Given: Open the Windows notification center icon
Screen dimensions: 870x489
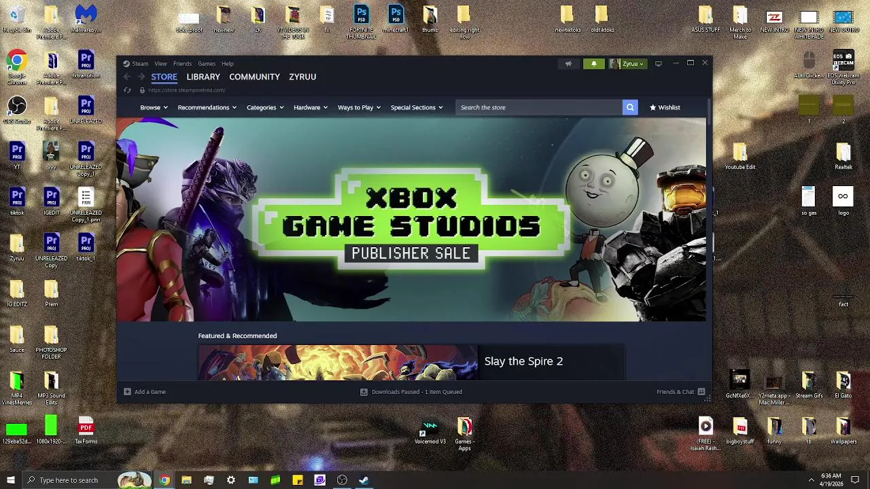Looking at the screenshot, I should [x=855, y=480].
